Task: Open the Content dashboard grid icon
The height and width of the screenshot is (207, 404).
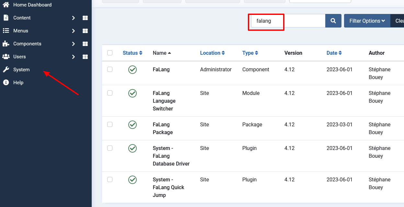Action: coord(85,18)
